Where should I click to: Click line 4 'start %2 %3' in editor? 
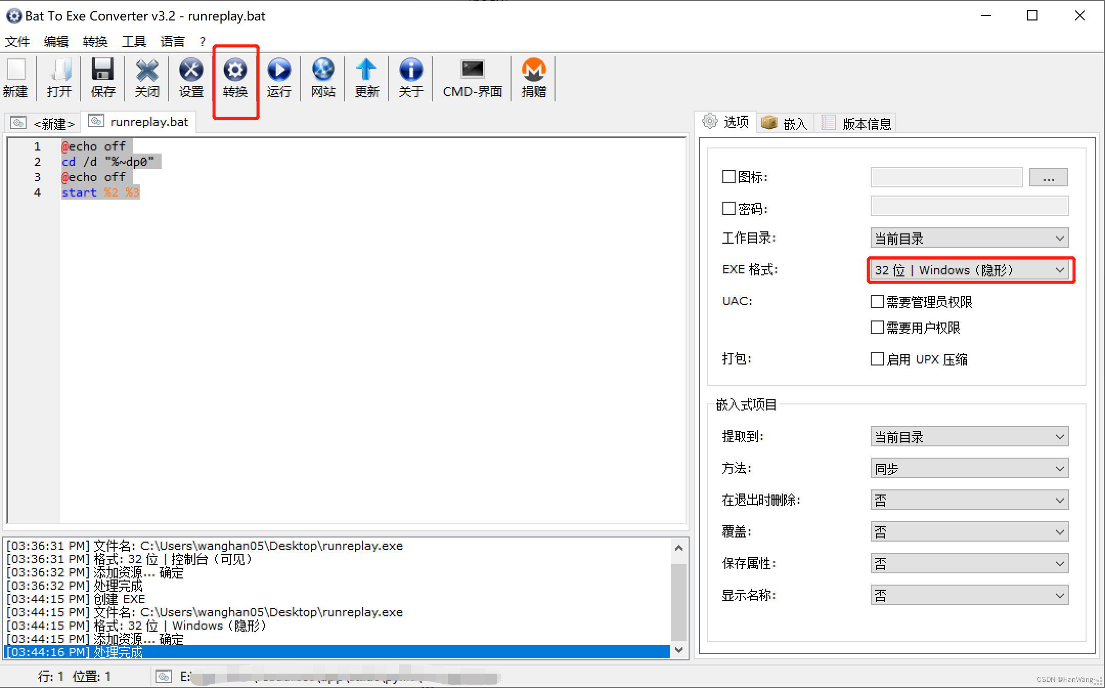coord(100,192)
